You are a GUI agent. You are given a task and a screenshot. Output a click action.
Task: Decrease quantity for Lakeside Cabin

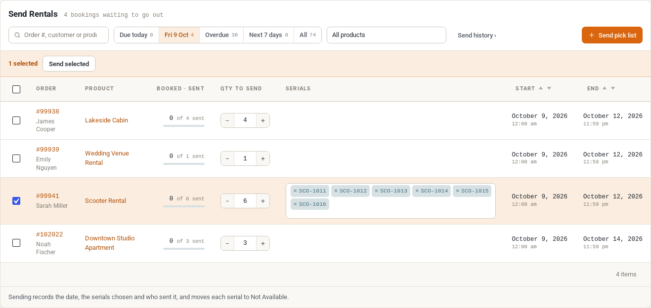coord(227,120)
